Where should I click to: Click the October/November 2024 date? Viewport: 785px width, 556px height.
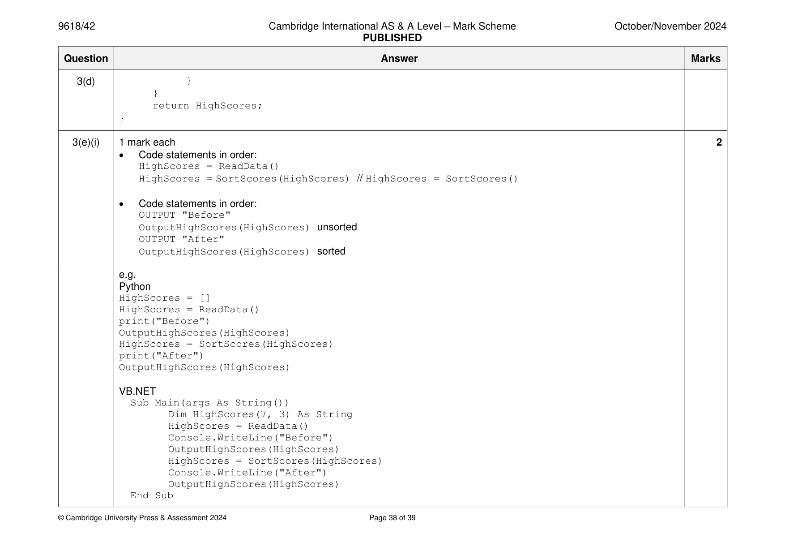point(670,26)
